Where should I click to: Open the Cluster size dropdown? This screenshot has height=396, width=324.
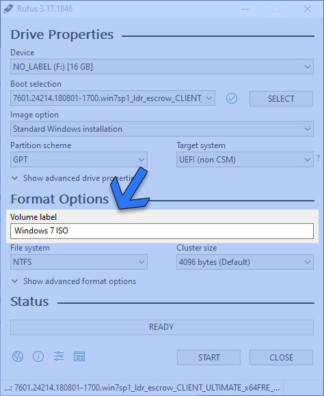coord(245,262)
